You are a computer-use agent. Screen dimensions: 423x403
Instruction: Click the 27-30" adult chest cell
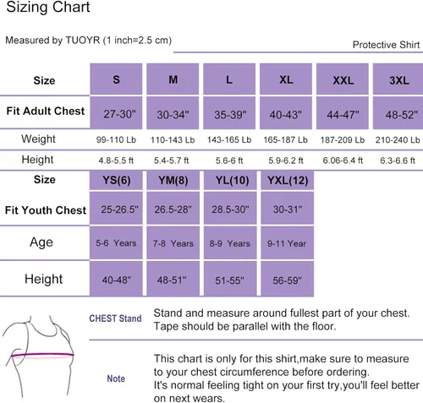point(116,113)
